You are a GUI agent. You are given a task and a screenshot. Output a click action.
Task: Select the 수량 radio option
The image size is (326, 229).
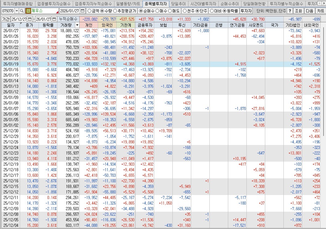click(102, 11)
